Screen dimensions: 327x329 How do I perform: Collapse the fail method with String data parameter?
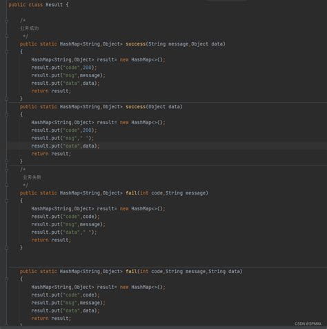(x=6, y=279)
